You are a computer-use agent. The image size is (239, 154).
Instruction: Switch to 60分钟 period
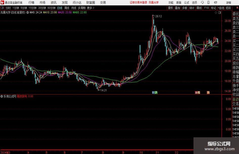pyautogui.click(x=52, y=8)
